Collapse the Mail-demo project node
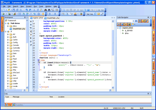The height and width of the screenshot is (110, 156). 5,23
